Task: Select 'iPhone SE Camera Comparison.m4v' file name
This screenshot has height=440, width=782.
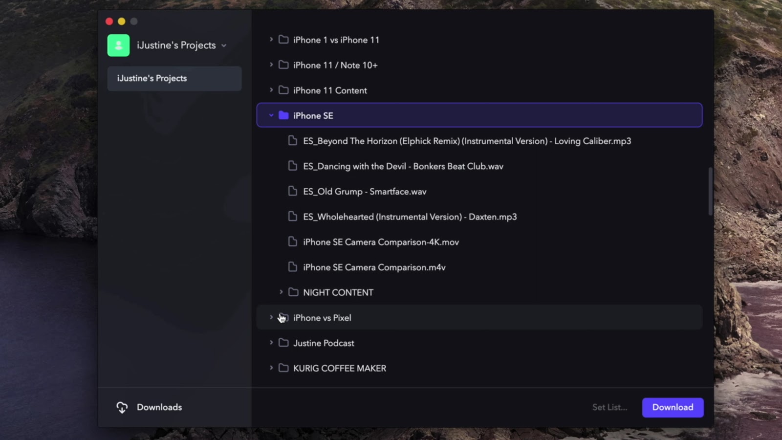Action: pyautogui.click(x=374, y=267)
